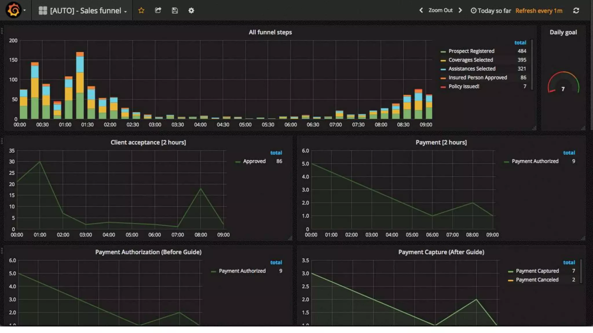Expand the first row handle on left edge
Image resolution: width=593 pixels, height=333 pixels.
tap(2, 31)
